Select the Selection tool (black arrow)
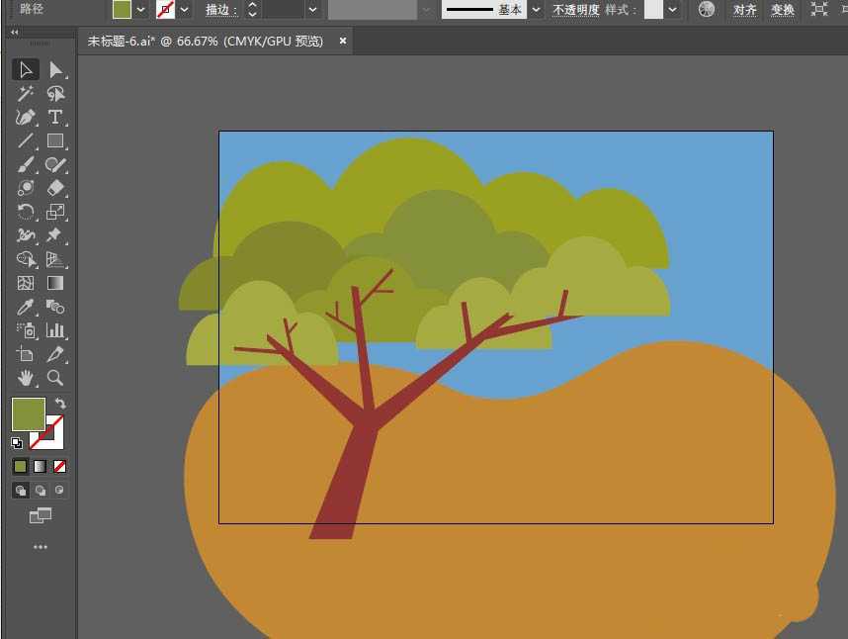This screenshot has height=639, width=848. coord(26,69)
